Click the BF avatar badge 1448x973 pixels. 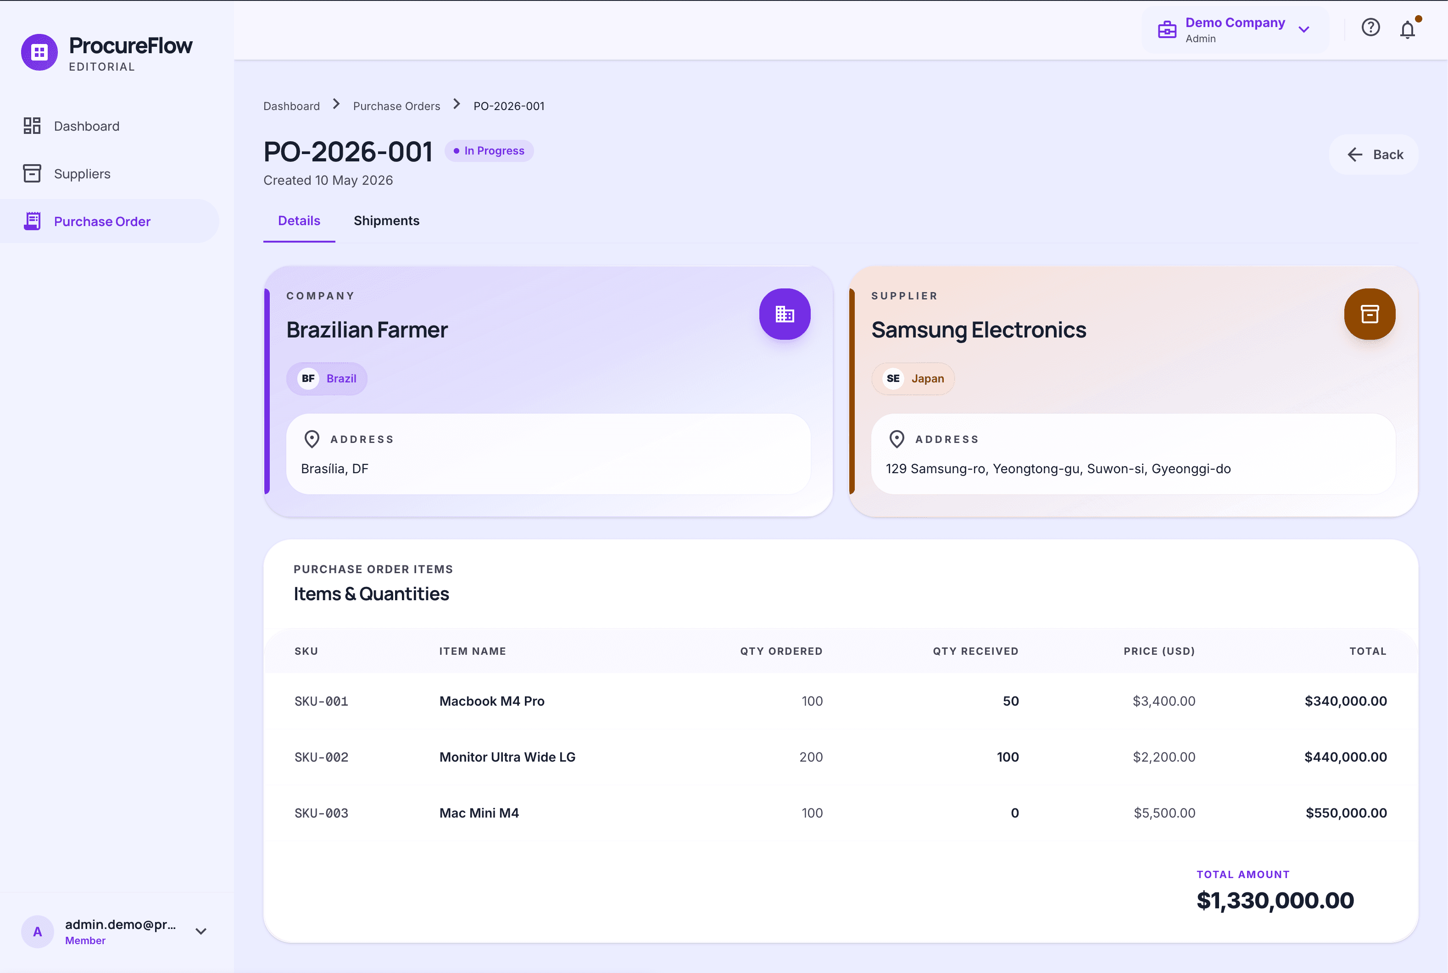[x=308, y=379]
